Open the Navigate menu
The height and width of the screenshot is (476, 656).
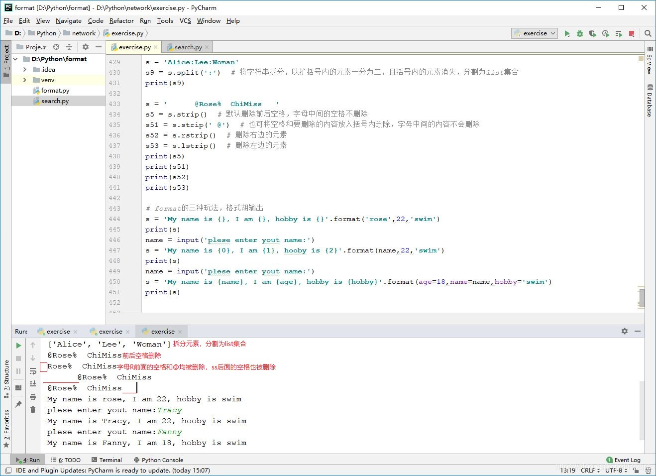[x=69, y=21]
